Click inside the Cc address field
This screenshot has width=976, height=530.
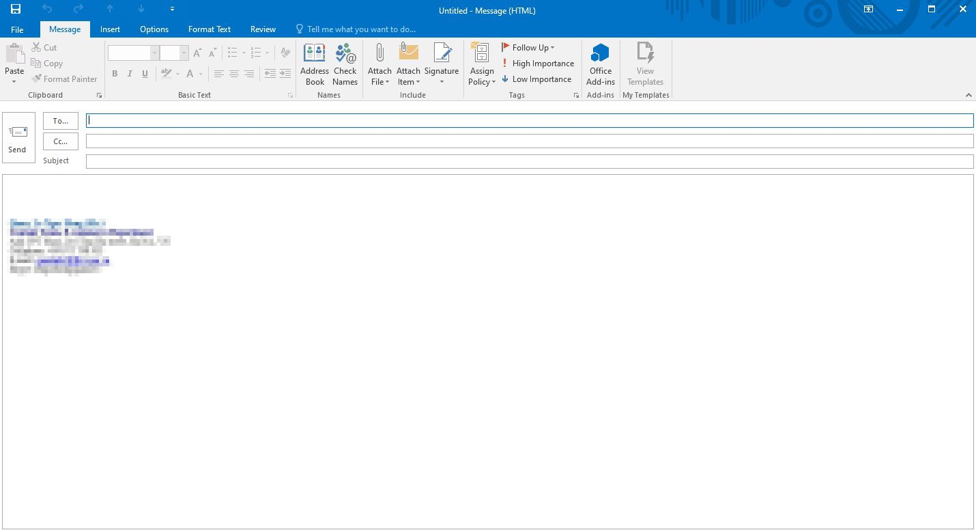(x=530, y=141)
